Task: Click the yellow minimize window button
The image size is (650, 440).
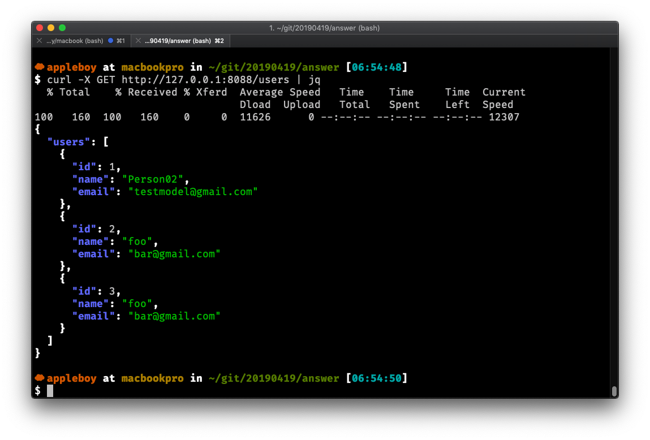Action: coord(51,28)
